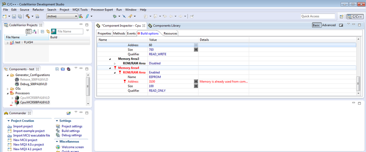Toggle the project tree view mode icon
This screenshot has height=152, width=366.
pos(29,31)
